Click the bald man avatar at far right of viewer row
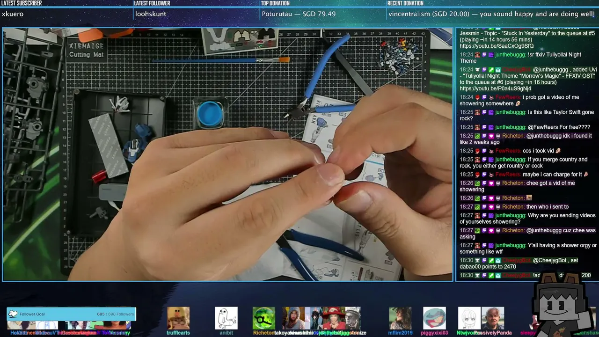This screenshot has width=599, height=337. click(493, 318)
